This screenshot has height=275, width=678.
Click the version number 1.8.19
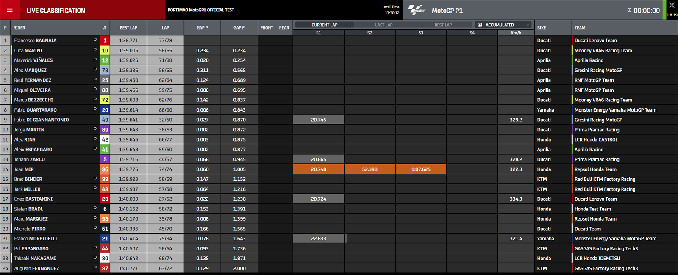pos(672,15)
